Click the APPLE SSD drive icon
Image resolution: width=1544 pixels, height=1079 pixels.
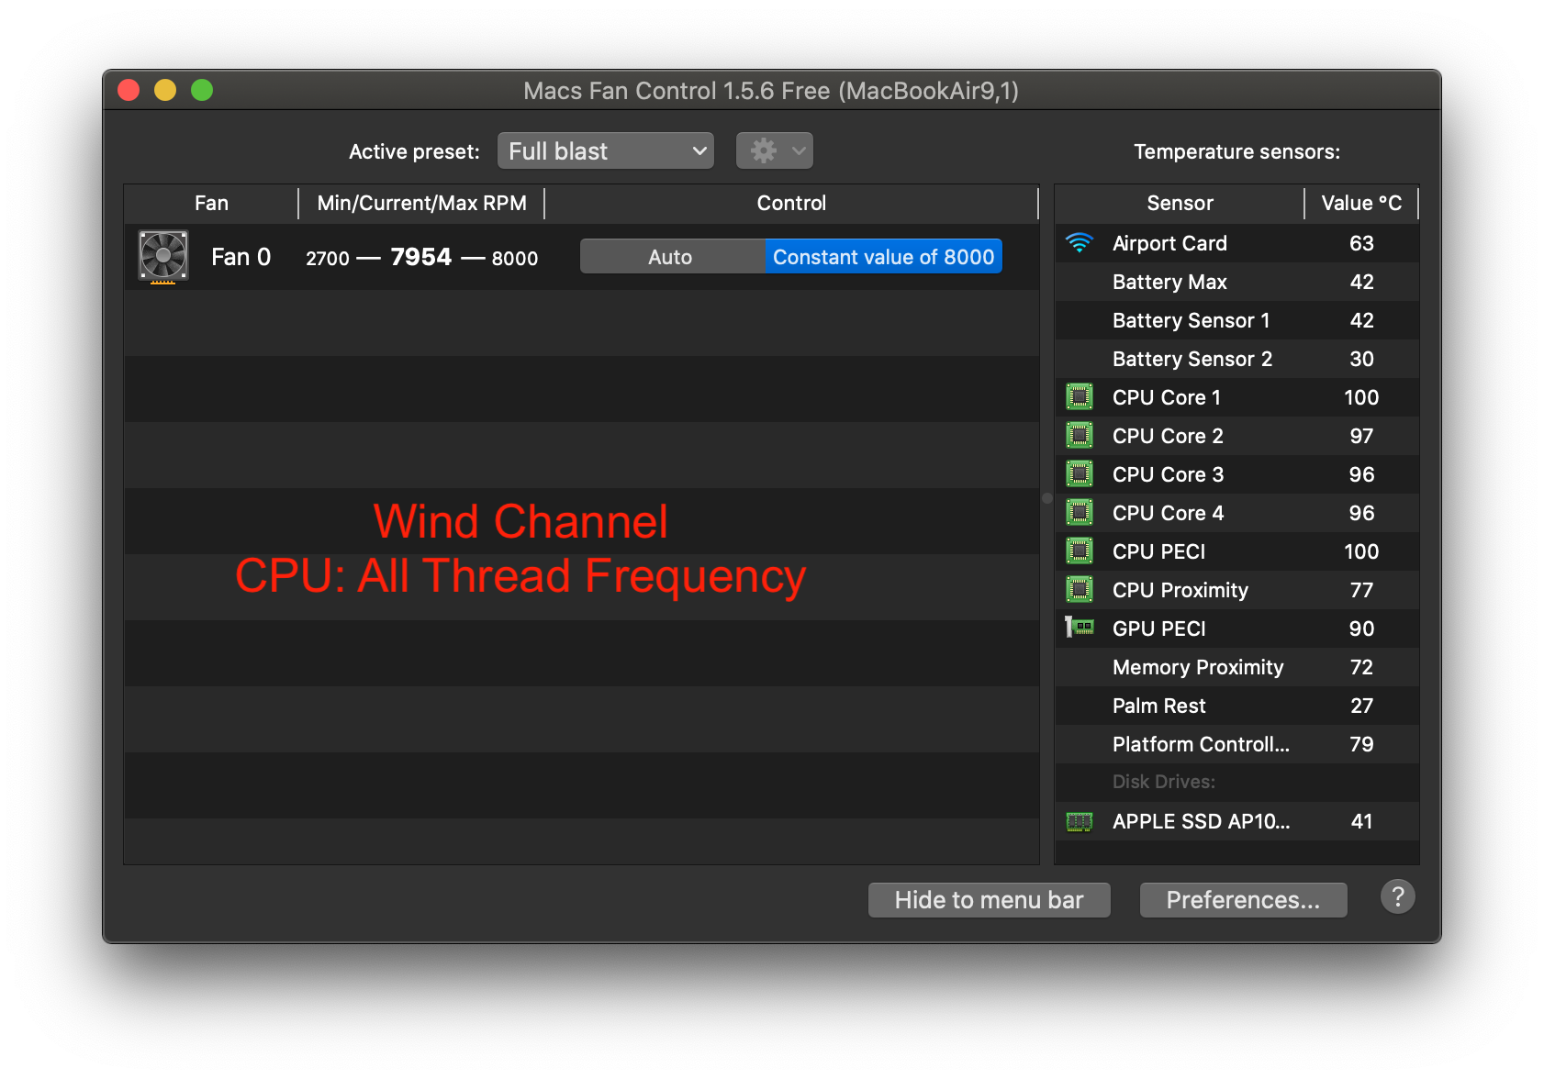click(1080, 821)
